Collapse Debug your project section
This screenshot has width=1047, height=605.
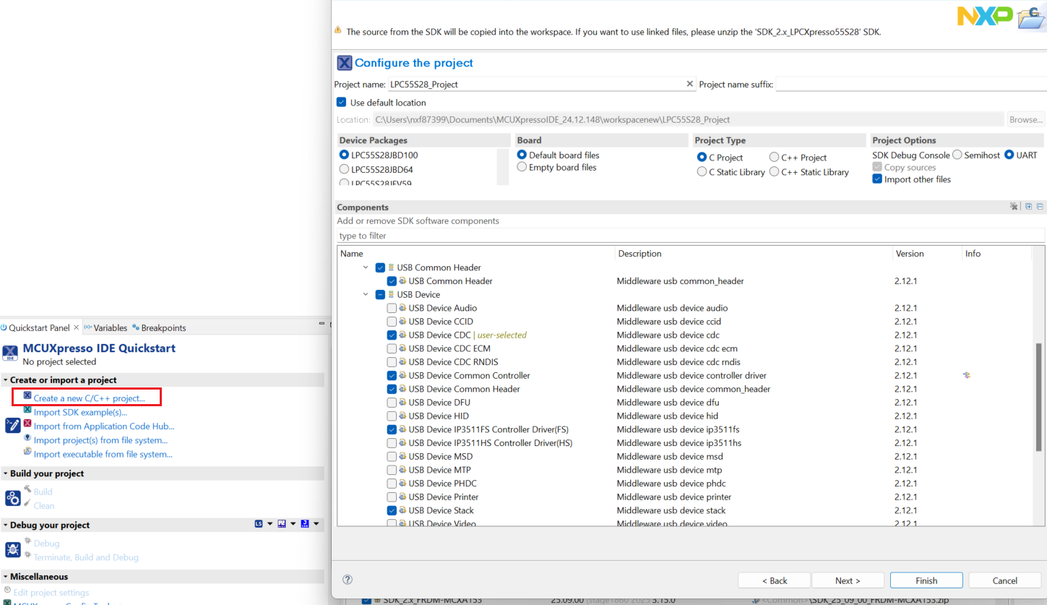click(5, 525)
